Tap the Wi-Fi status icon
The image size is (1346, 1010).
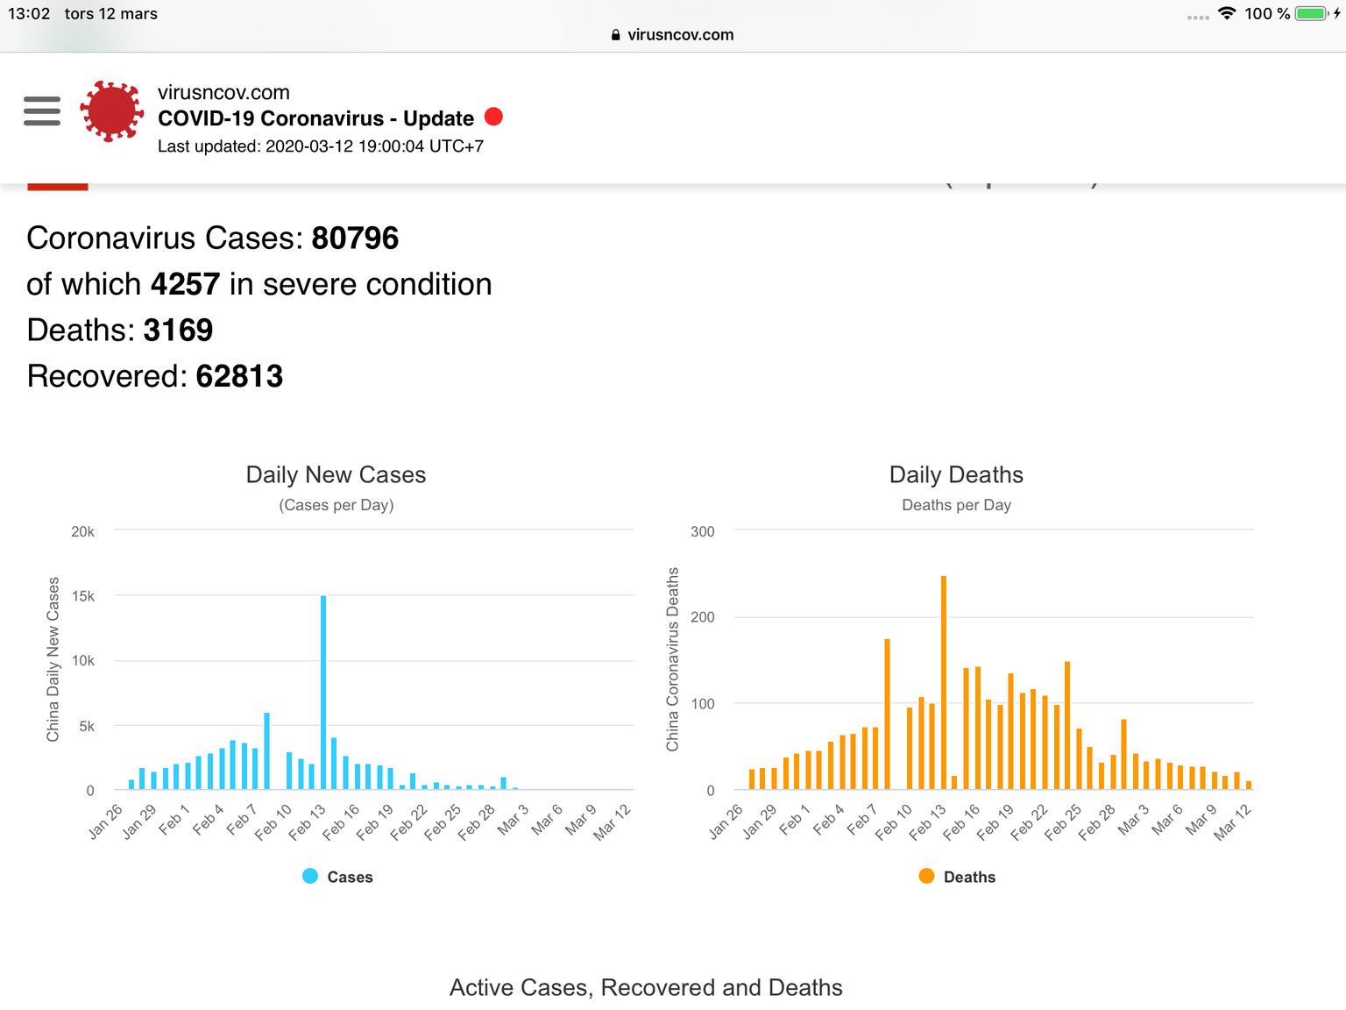[1227, 13]
